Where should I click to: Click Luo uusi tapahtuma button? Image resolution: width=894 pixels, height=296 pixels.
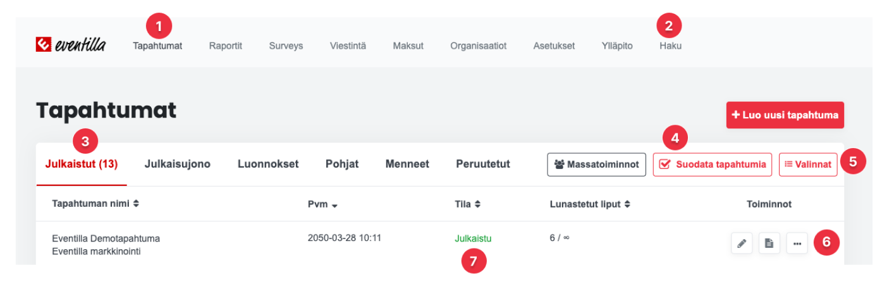785,115
